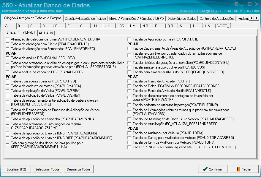261x177 pixels.
Task: Enable the PCALIENACLIENTE checkbox
Action: point(7,44)
